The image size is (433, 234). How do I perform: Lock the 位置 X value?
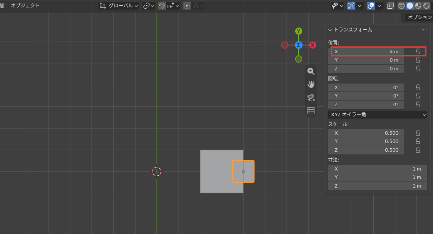click(x=418, y=52)
